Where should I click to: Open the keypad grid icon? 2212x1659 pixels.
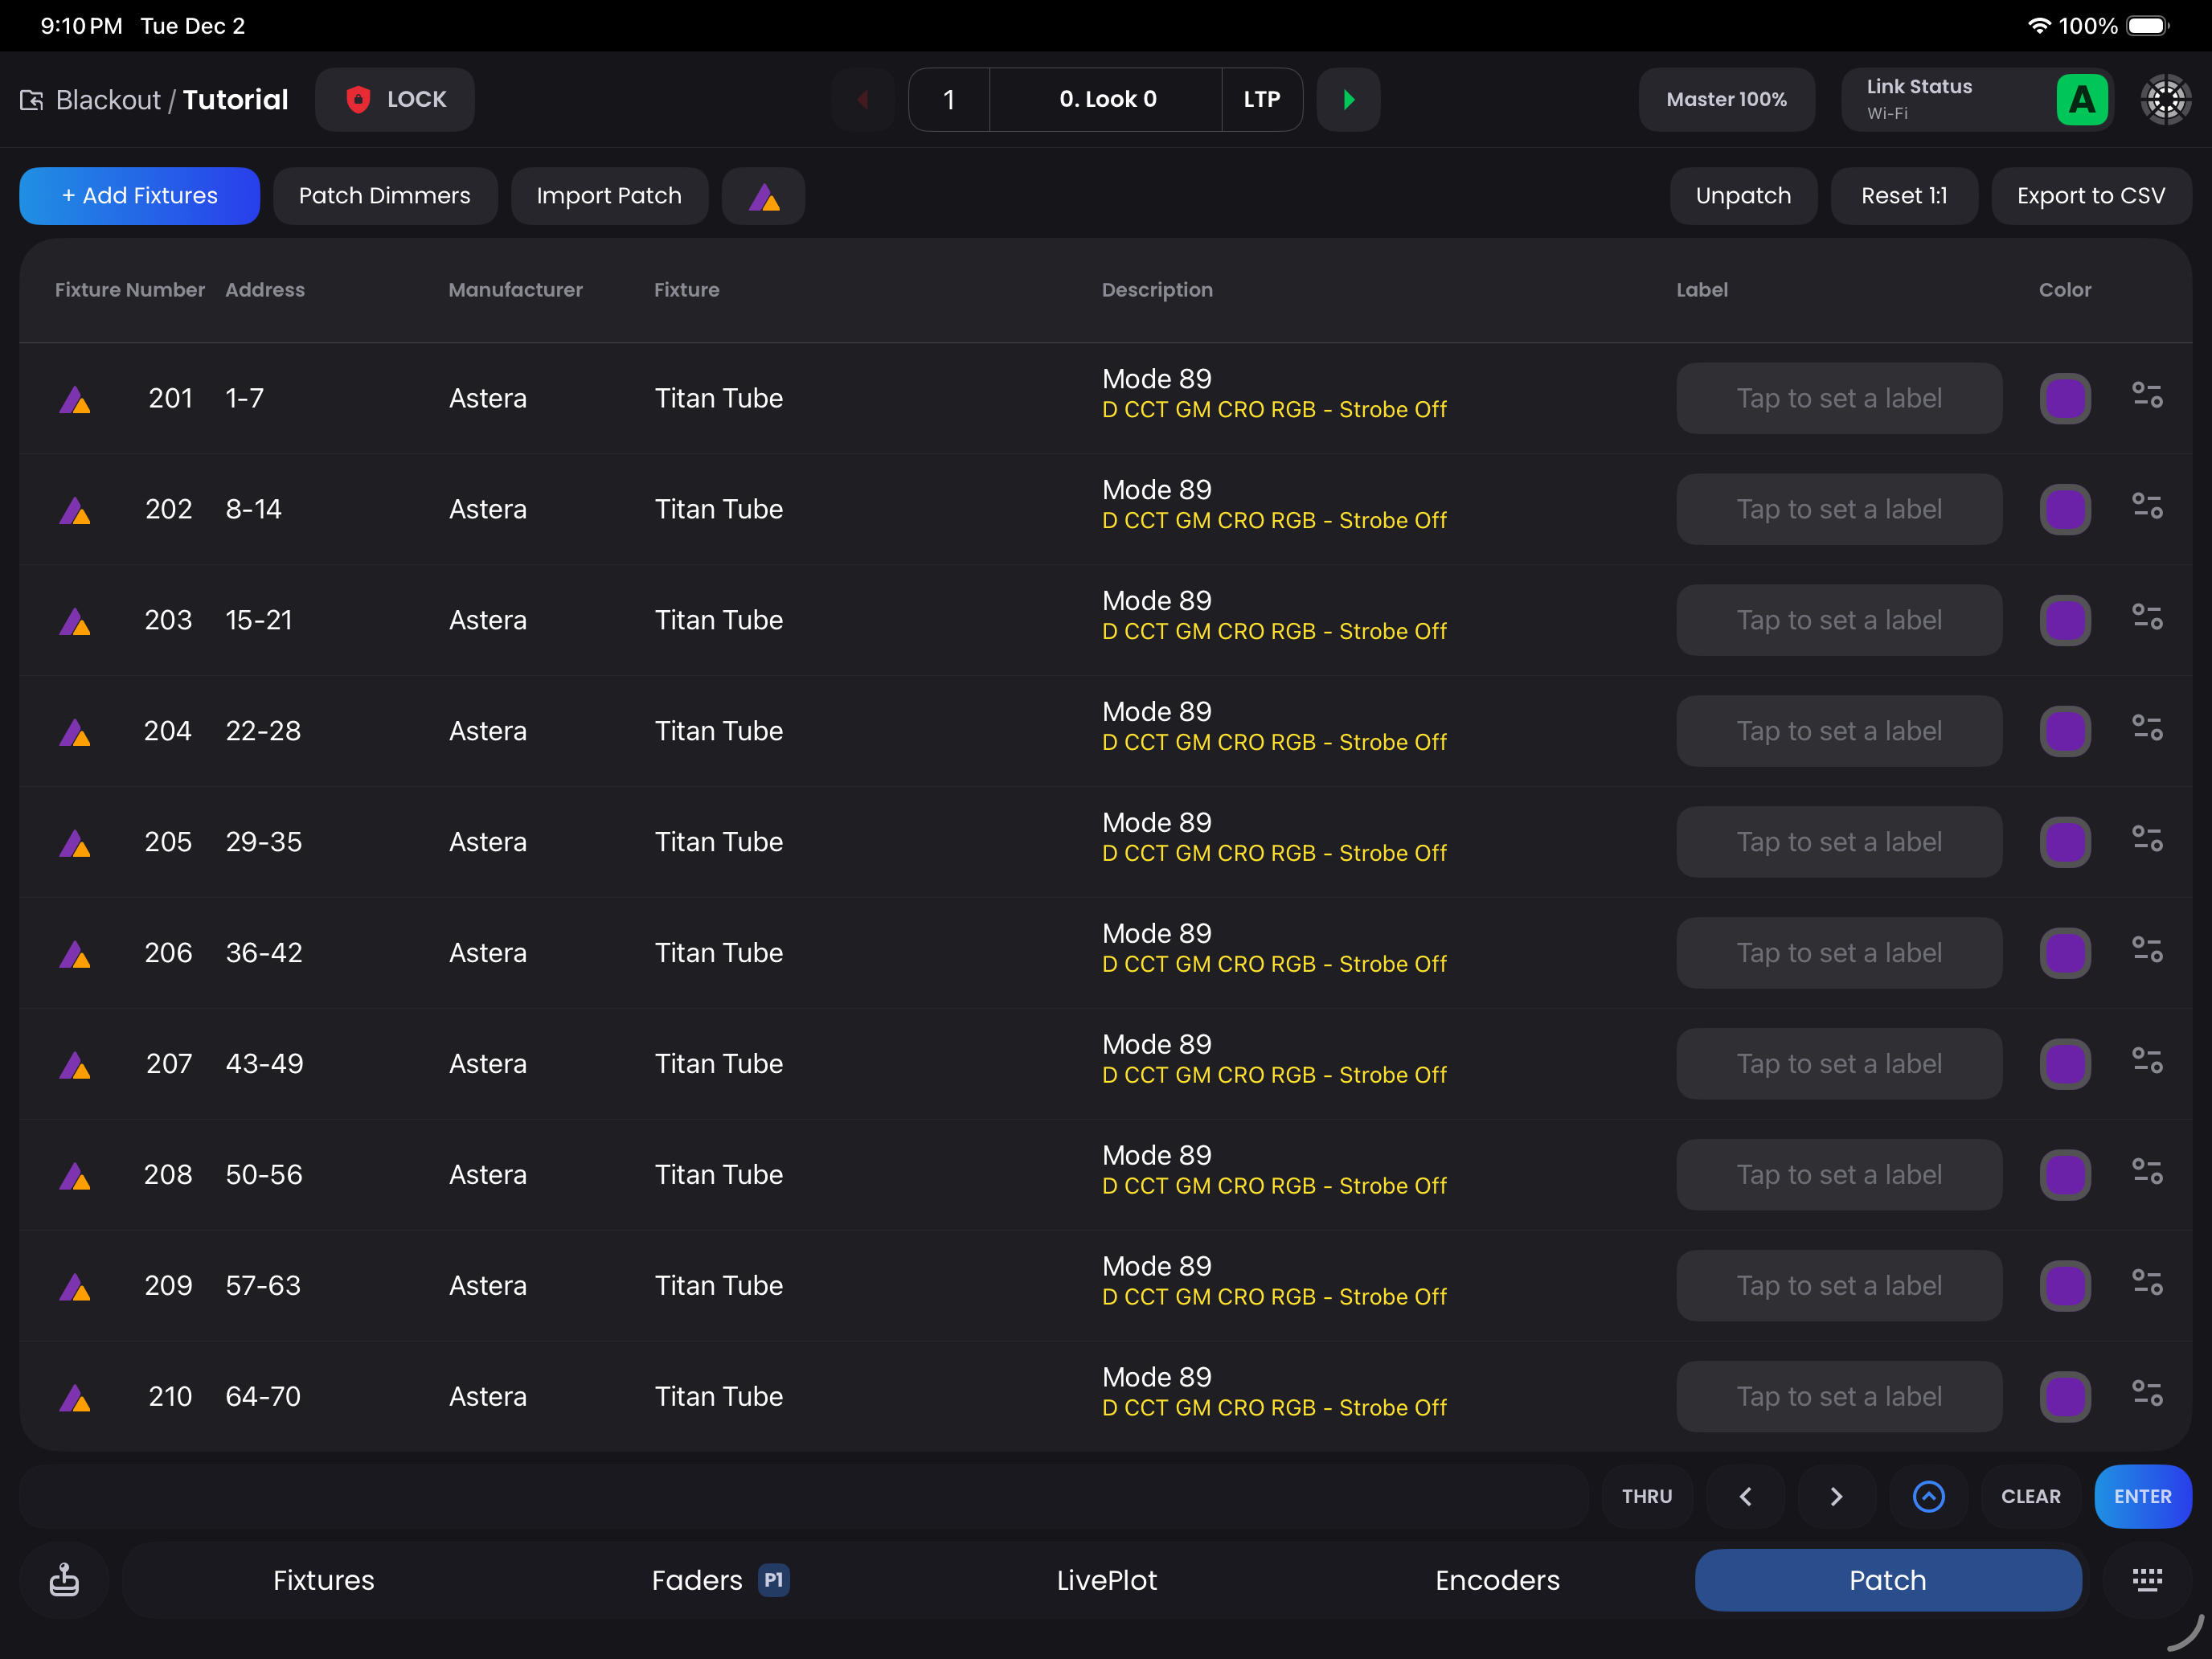pos(2146,1580)
